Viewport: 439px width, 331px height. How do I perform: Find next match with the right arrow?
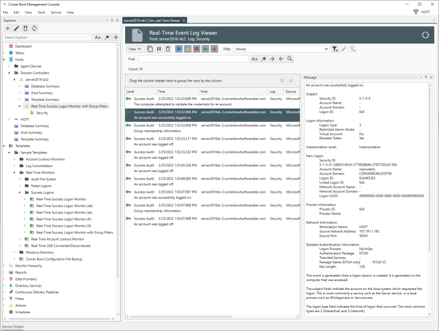click(x=272, y=59)
